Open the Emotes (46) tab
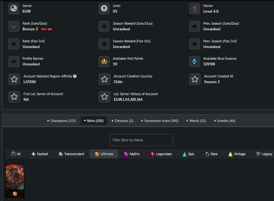Viewport: 274px width, 201px height. (x=225, y=121)
